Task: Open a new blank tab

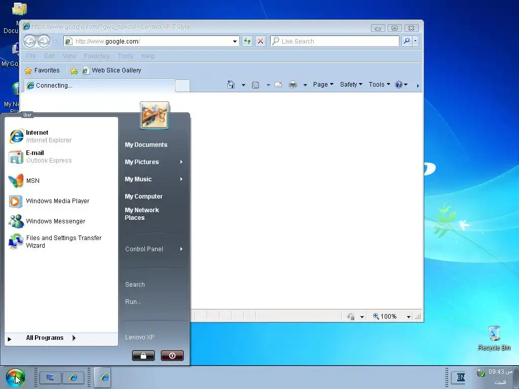Action: tap(182, 86)
